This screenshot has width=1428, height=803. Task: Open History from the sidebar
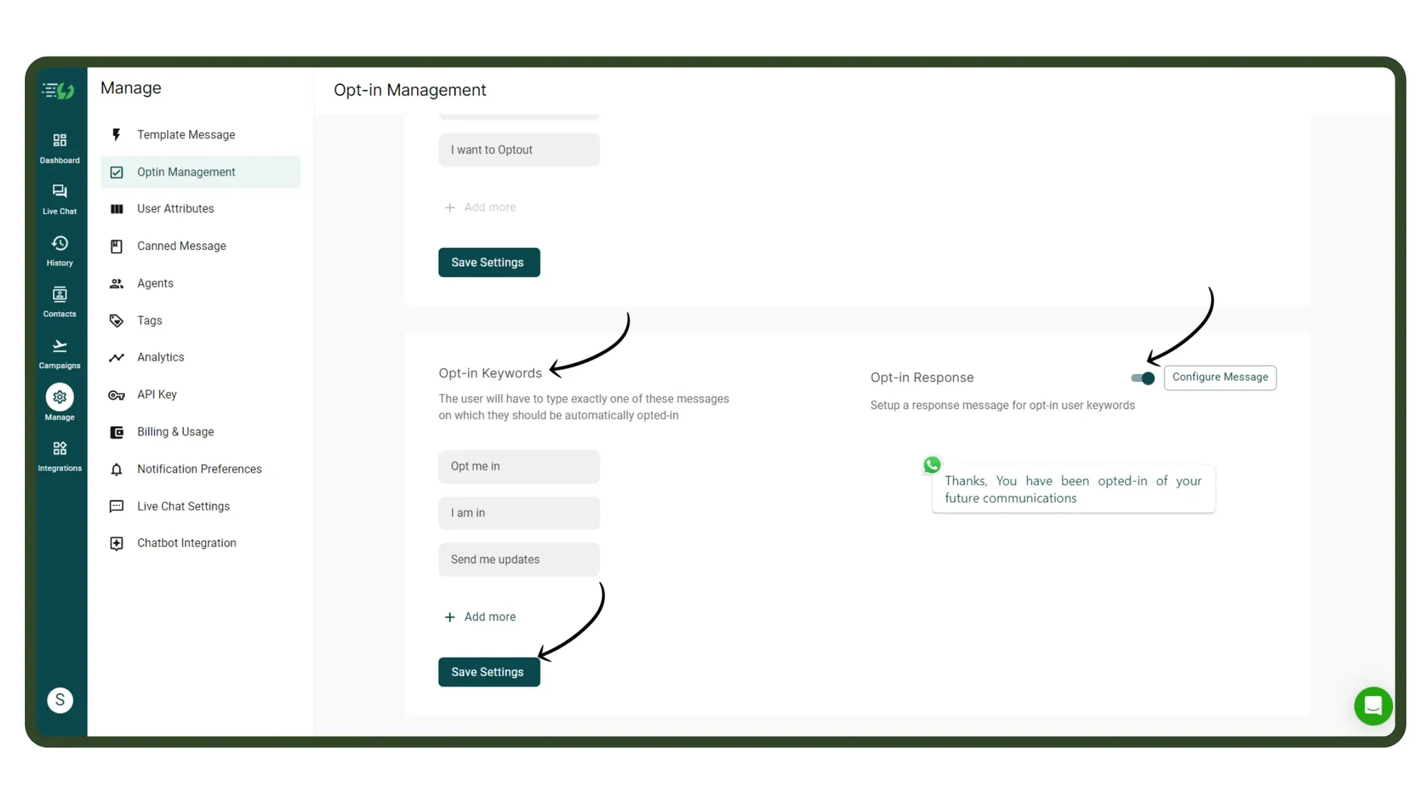(60, 251)
